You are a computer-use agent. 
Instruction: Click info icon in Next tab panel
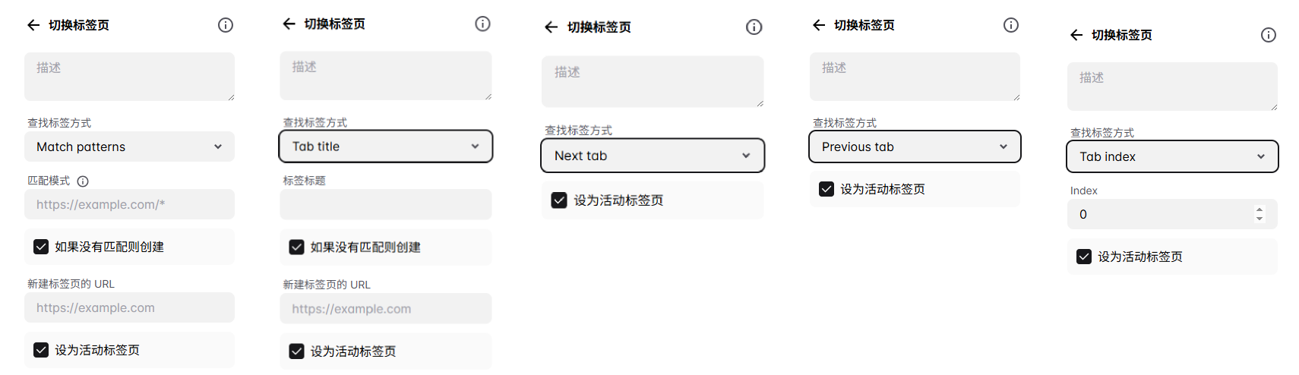[754, 27]
